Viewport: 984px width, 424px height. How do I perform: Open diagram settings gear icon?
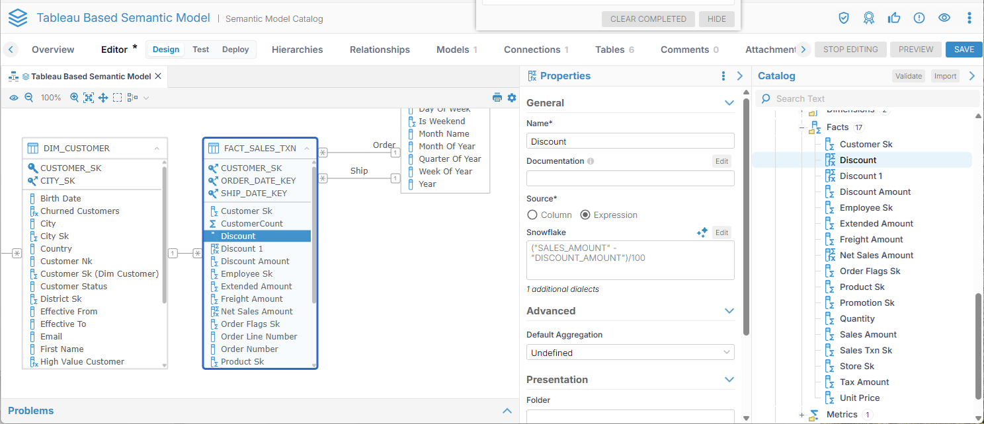(512, 98)
